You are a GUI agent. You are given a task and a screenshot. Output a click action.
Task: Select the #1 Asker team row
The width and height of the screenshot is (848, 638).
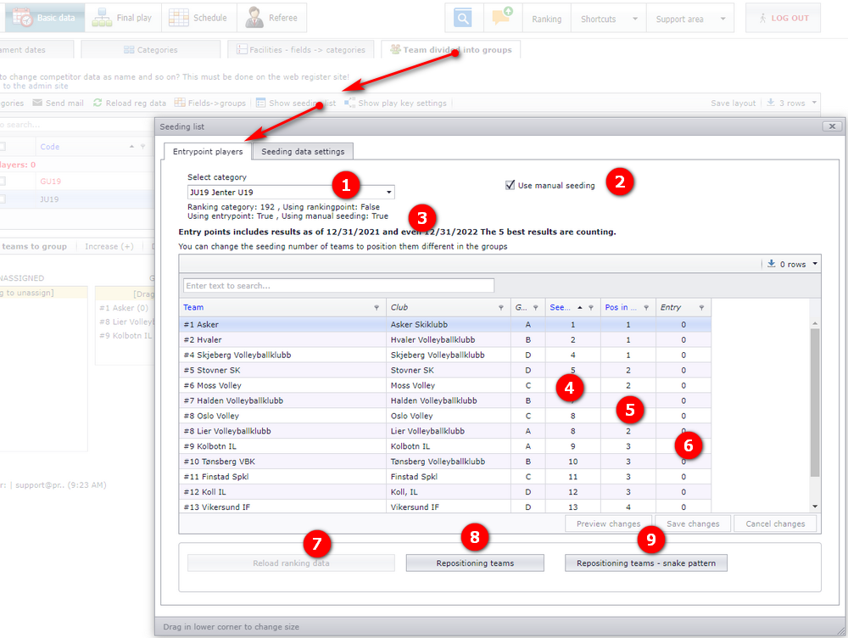coord(445,325)
